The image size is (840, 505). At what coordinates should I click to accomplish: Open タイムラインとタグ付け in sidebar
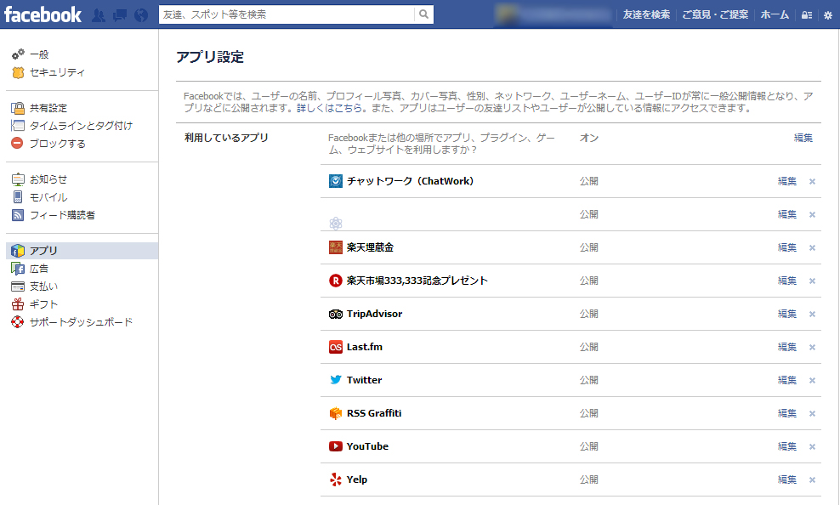pos(81,126)
